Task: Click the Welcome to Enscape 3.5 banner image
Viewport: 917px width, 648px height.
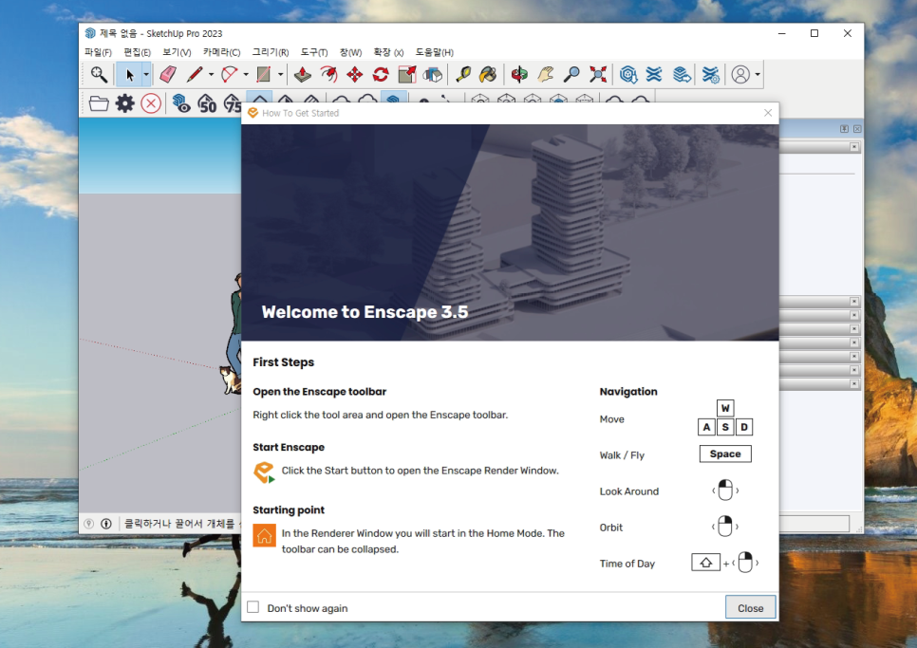Action: coord(510,232)
